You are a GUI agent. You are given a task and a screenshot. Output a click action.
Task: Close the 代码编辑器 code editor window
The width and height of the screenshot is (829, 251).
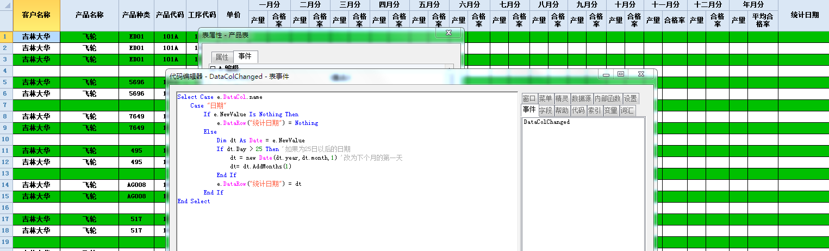tap(641, 74)
